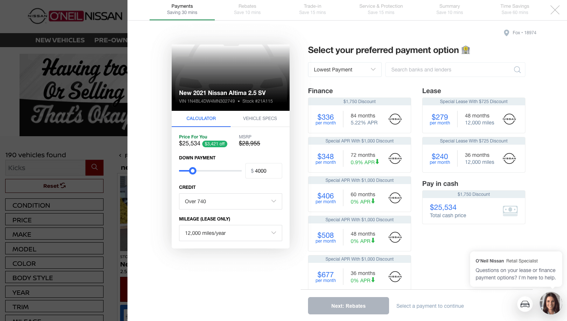567x321 pixels.
Task: Open the Lowest Payment sort dropdown
Action: pos(344,70)
